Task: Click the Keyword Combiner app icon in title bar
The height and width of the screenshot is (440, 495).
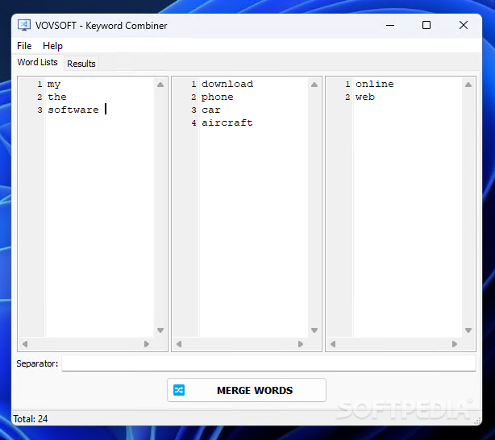Action: (24, 25)
